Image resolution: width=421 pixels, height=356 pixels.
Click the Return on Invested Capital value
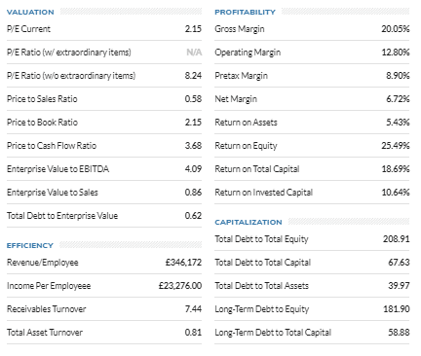click(396, 193)
